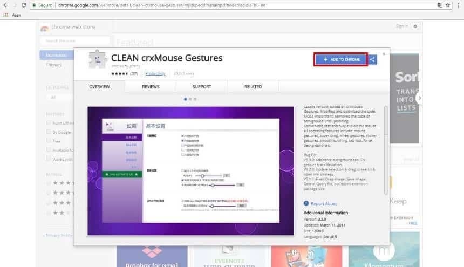This screenshot has width=464, height=267.
Task: Select the two-star rating filter
Action: click(59, 213)
